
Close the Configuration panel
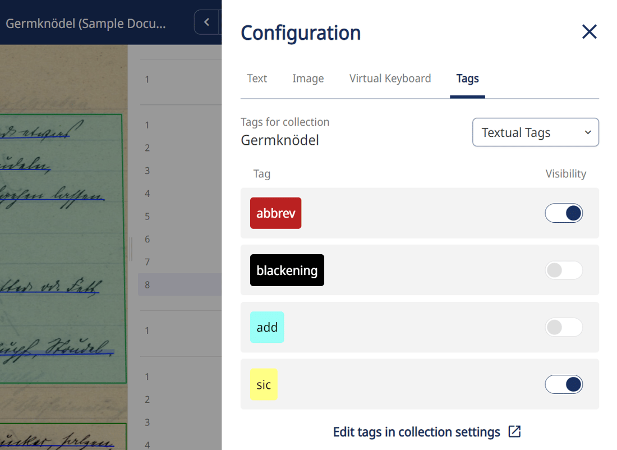pyautogui.click(x=589, y=32)
